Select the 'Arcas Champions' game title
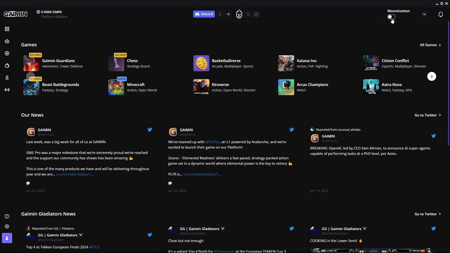This screenshot has width=450, height=253. [x=312, y=85]
